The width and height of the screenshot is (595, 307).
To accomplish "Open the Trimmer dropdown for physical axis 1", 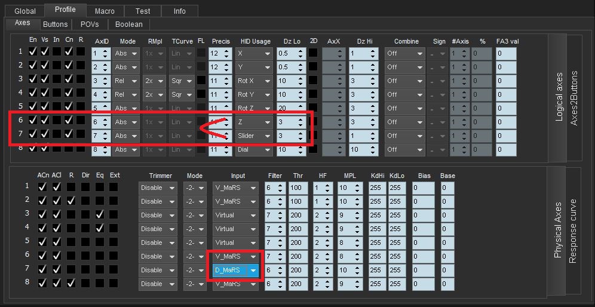I will click(x=157, y=188).
